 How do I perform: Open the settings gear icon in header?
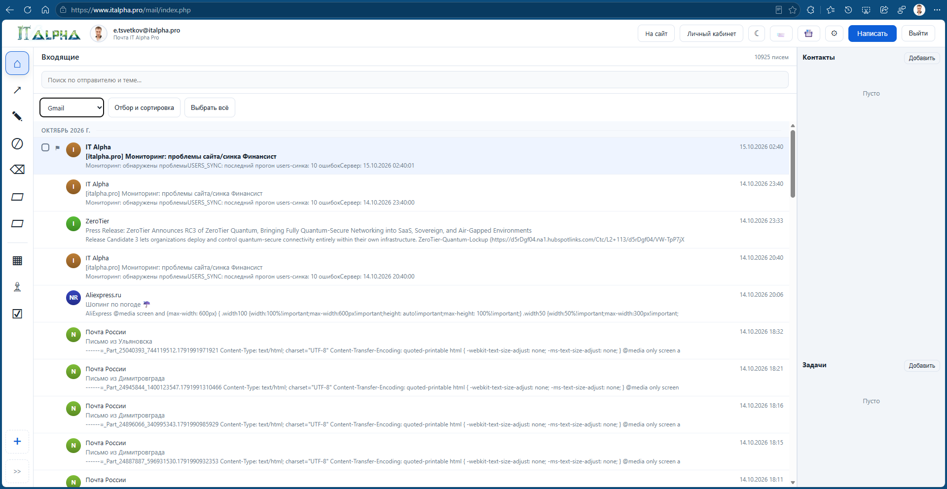pos(834,34)
